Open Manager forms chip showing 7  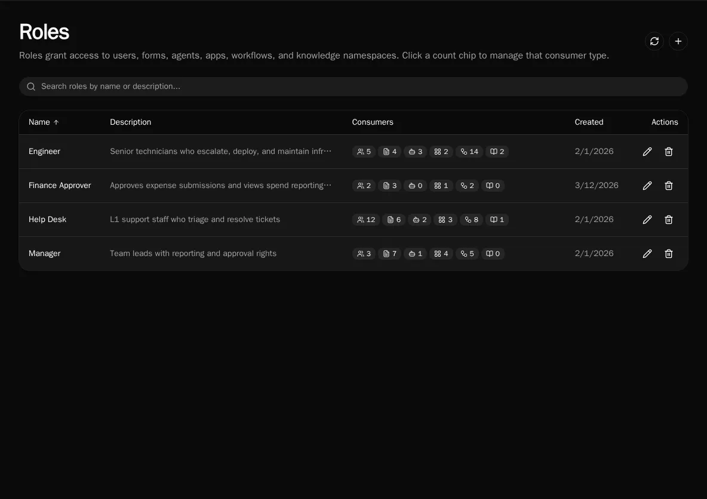[389, 254]
